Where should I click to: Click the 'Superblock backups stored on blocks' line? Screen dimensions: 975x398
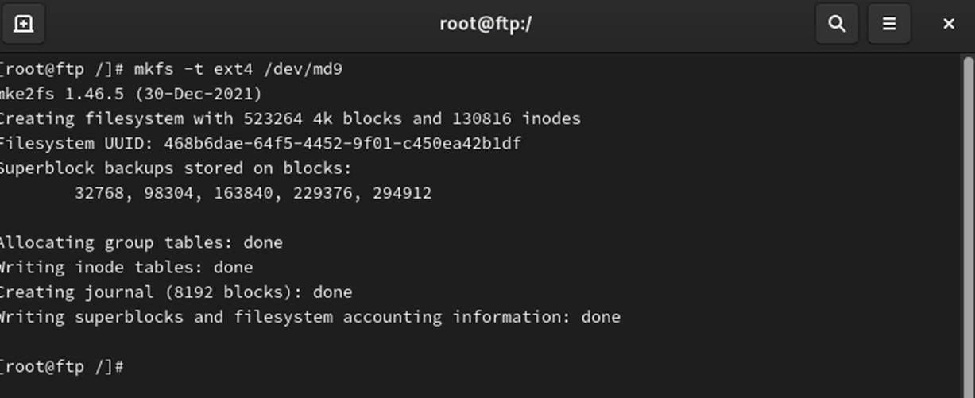pos(176,168)
